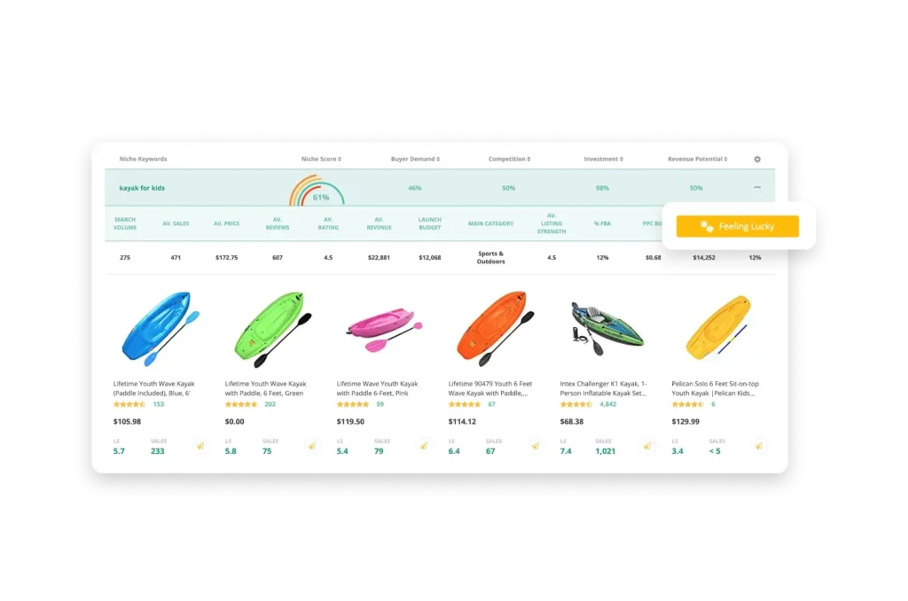This screenshot has width=908, height=601.
Task: Select the yellow Pelican Solo kayak image
Action: [718, 327]
